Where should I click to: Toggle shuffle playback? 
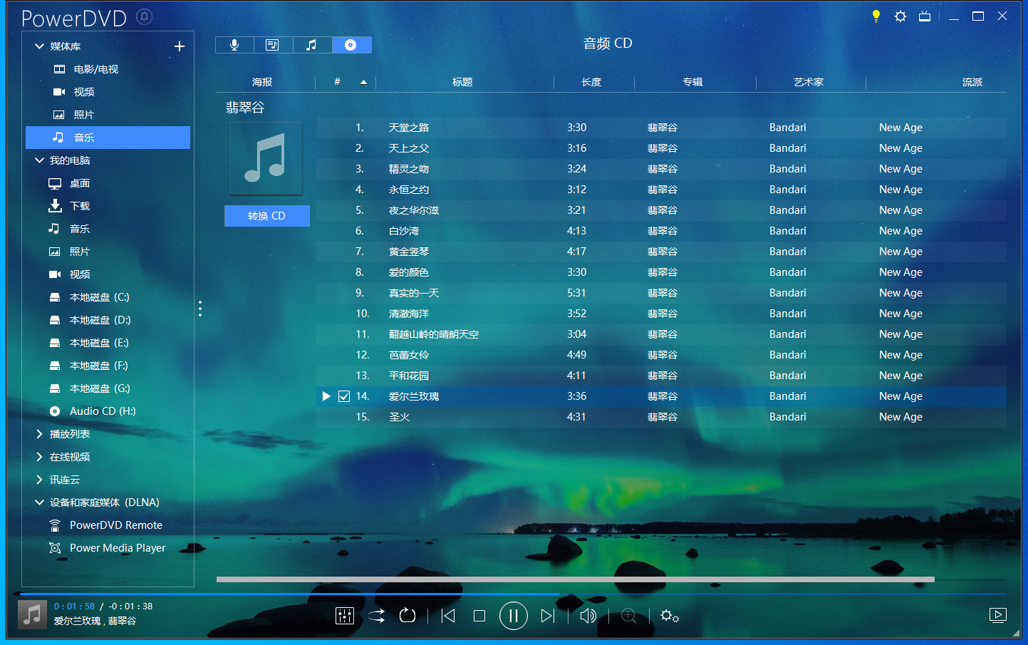pos(376,616)
